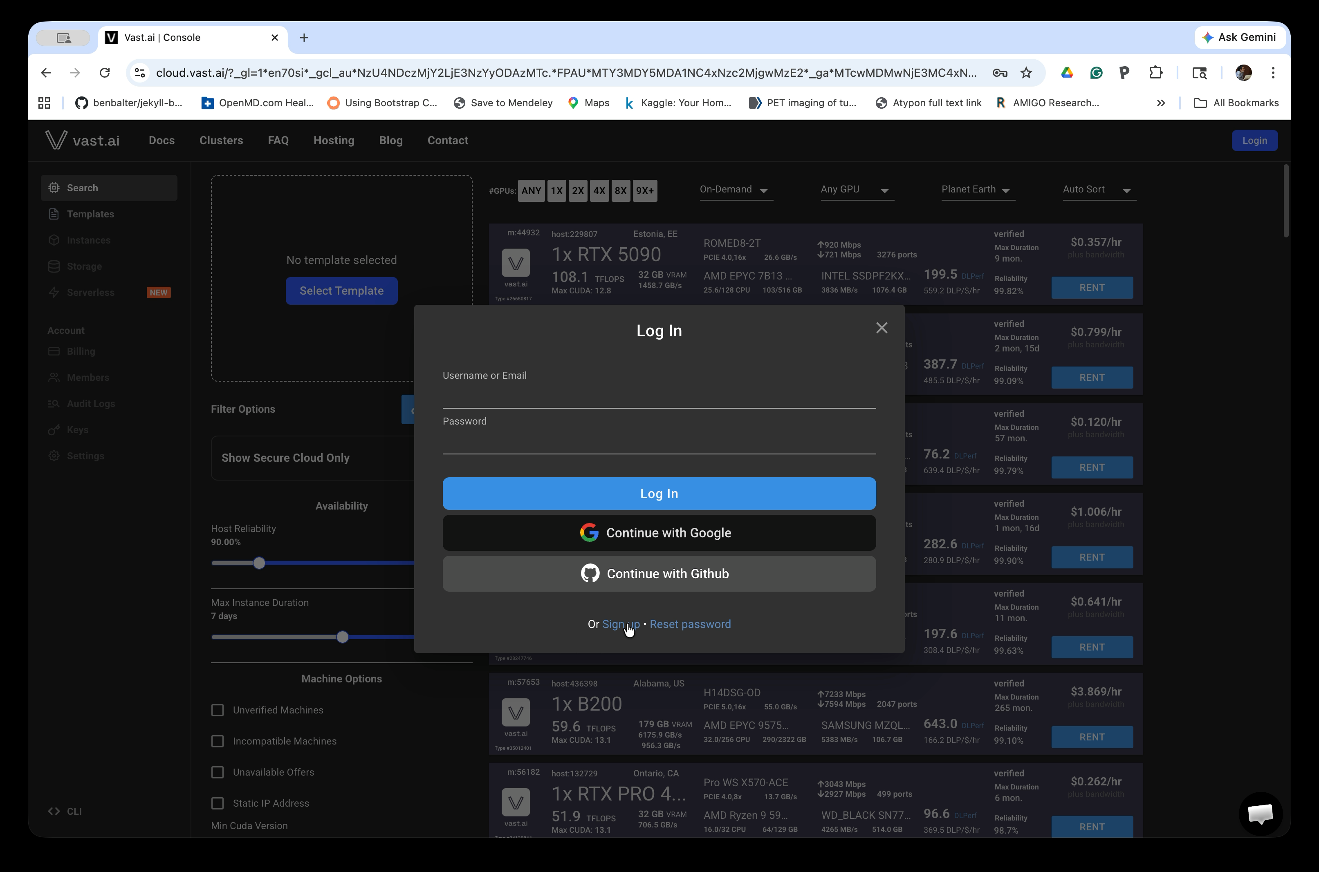Expand the On-Demand dropdown

click(x=736, y=190)
